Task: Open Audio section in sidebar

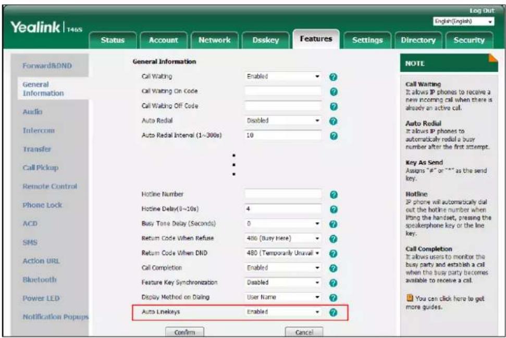Action: pos(32,112)
